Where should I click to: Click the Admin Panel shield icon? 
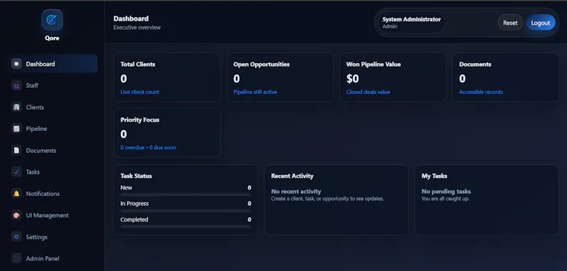tap(16, 259)
